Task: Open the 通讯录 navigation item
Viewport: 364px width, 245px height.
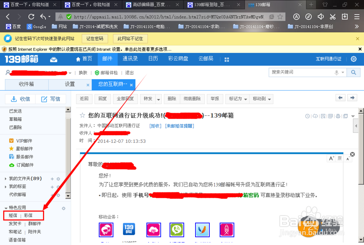Action: click(130, 59)
